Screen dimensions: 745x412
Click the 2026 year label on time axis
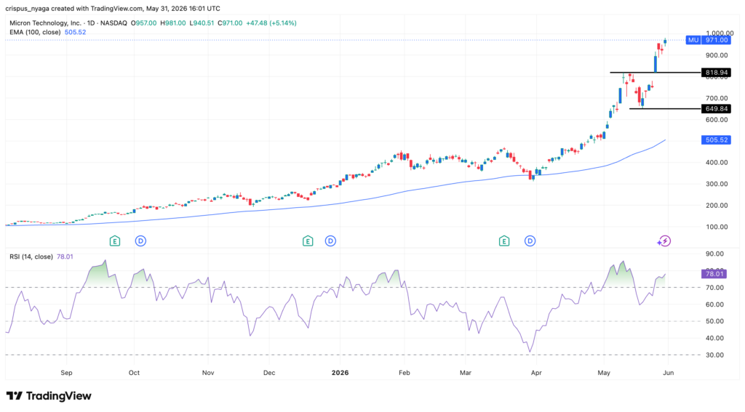[340, 373]
